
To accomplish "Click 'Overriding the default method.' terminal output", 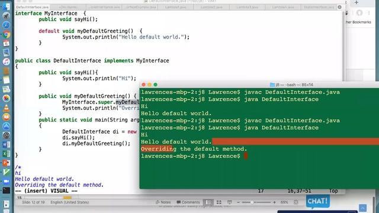I will point(194,149).
